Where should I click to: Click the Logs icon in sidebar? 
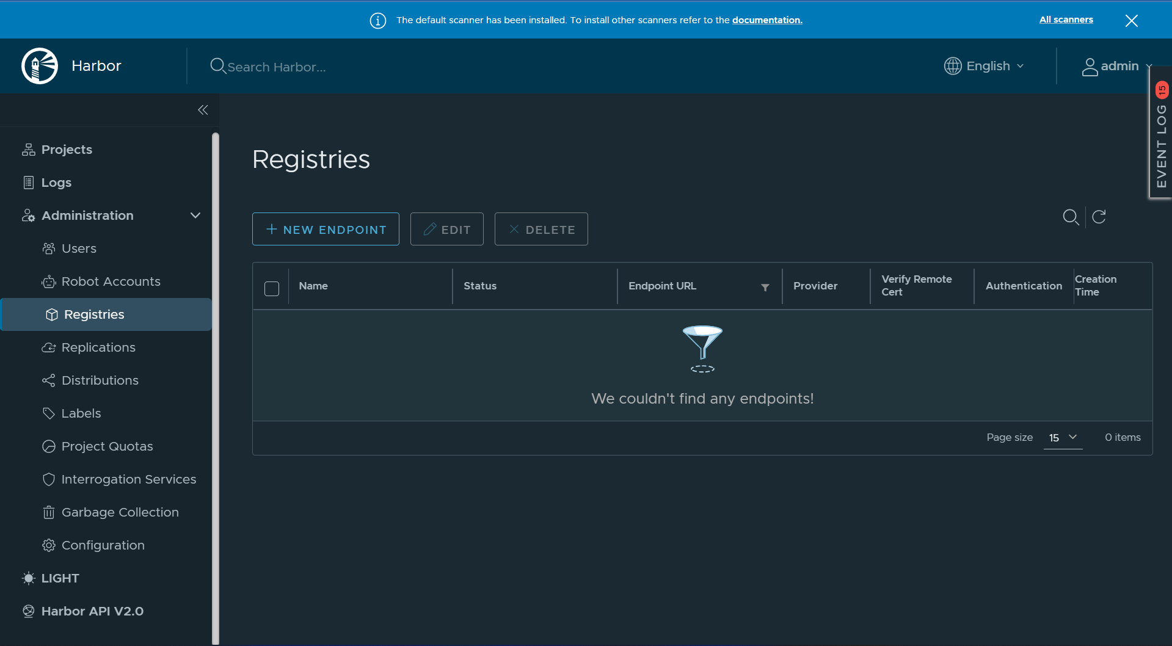coord(29,183)
